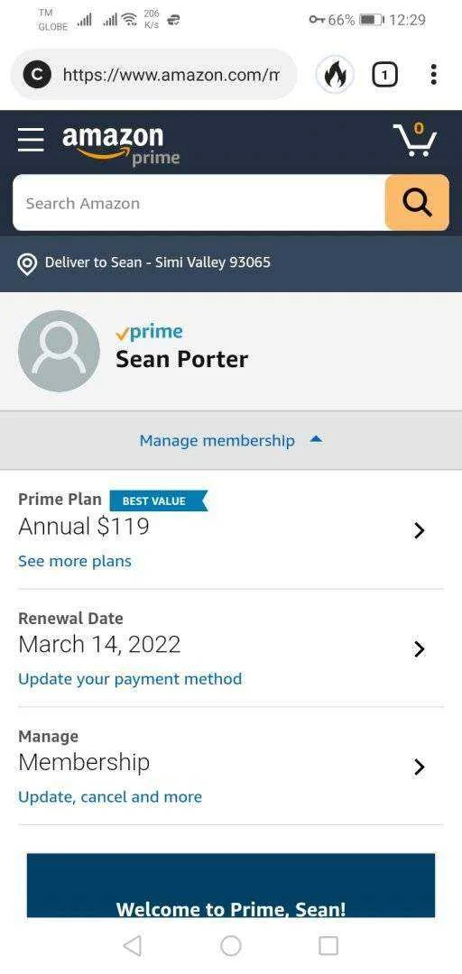
Task: Tap the location pin delivery icon
Action: click(x=26, y=263)
